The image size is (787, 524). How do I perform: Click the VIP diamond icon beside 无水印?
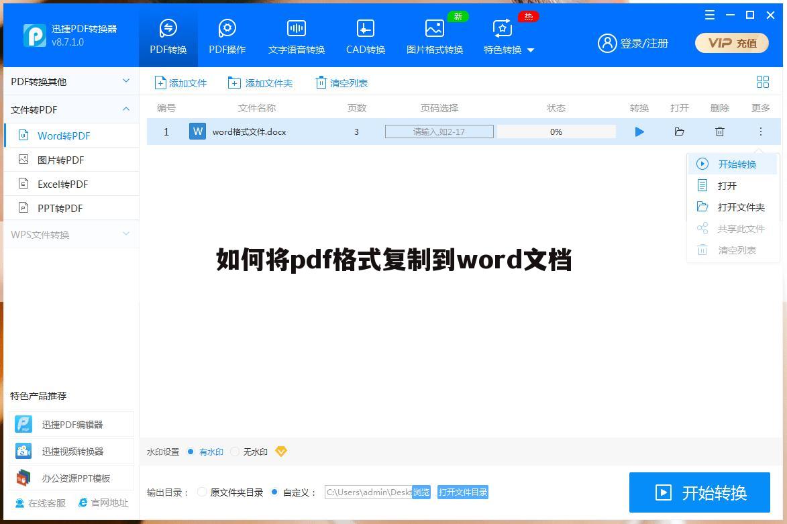(281, 452)
